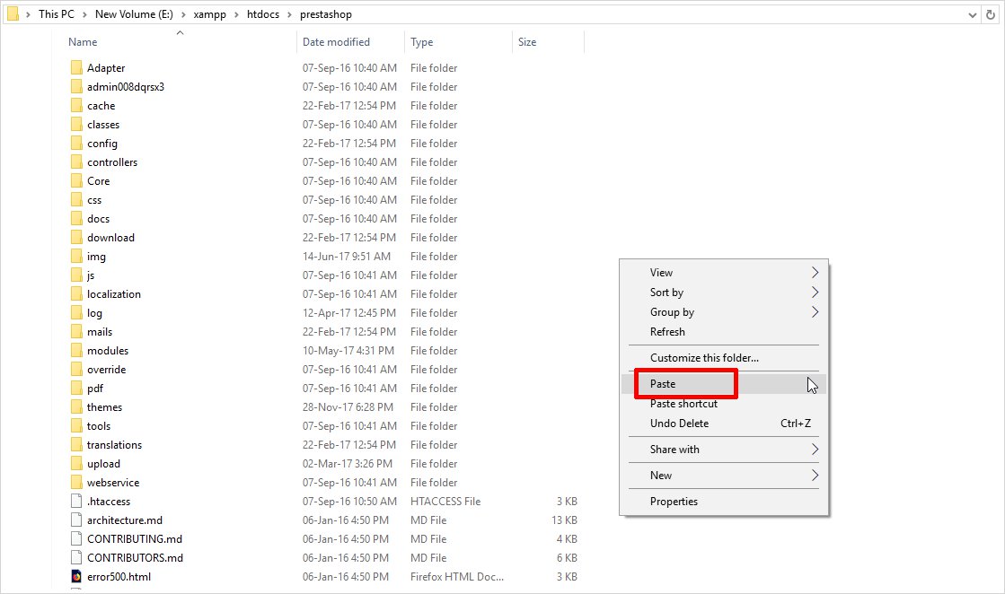This screenshot has width=1005, height=594.
Task: Click the HTACCESS File type cell
Action: click(445, 502)
